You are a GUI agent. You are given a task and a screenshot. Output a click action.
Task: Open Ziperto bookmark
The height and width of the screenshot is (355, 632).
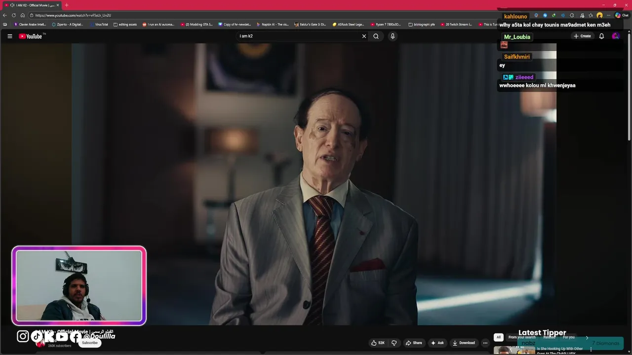click(x=68, y=24)
